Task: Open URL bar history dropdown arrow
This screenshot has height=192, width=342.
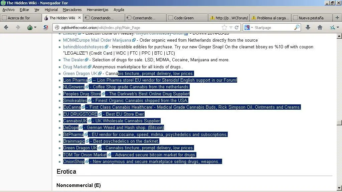Action: click(x=231, y=27)
